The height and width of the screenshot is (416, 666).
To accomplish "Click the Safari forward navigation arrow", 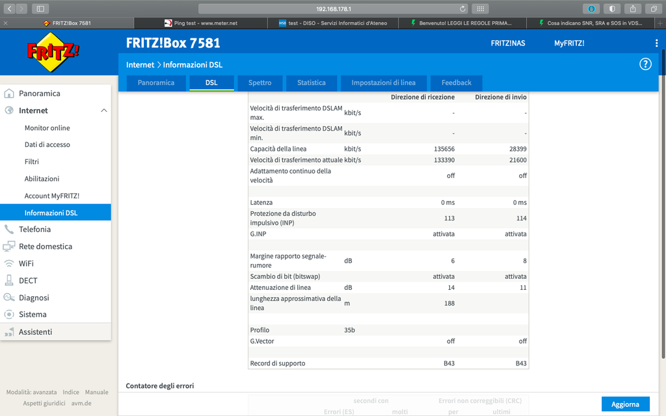I will [21, 8].
